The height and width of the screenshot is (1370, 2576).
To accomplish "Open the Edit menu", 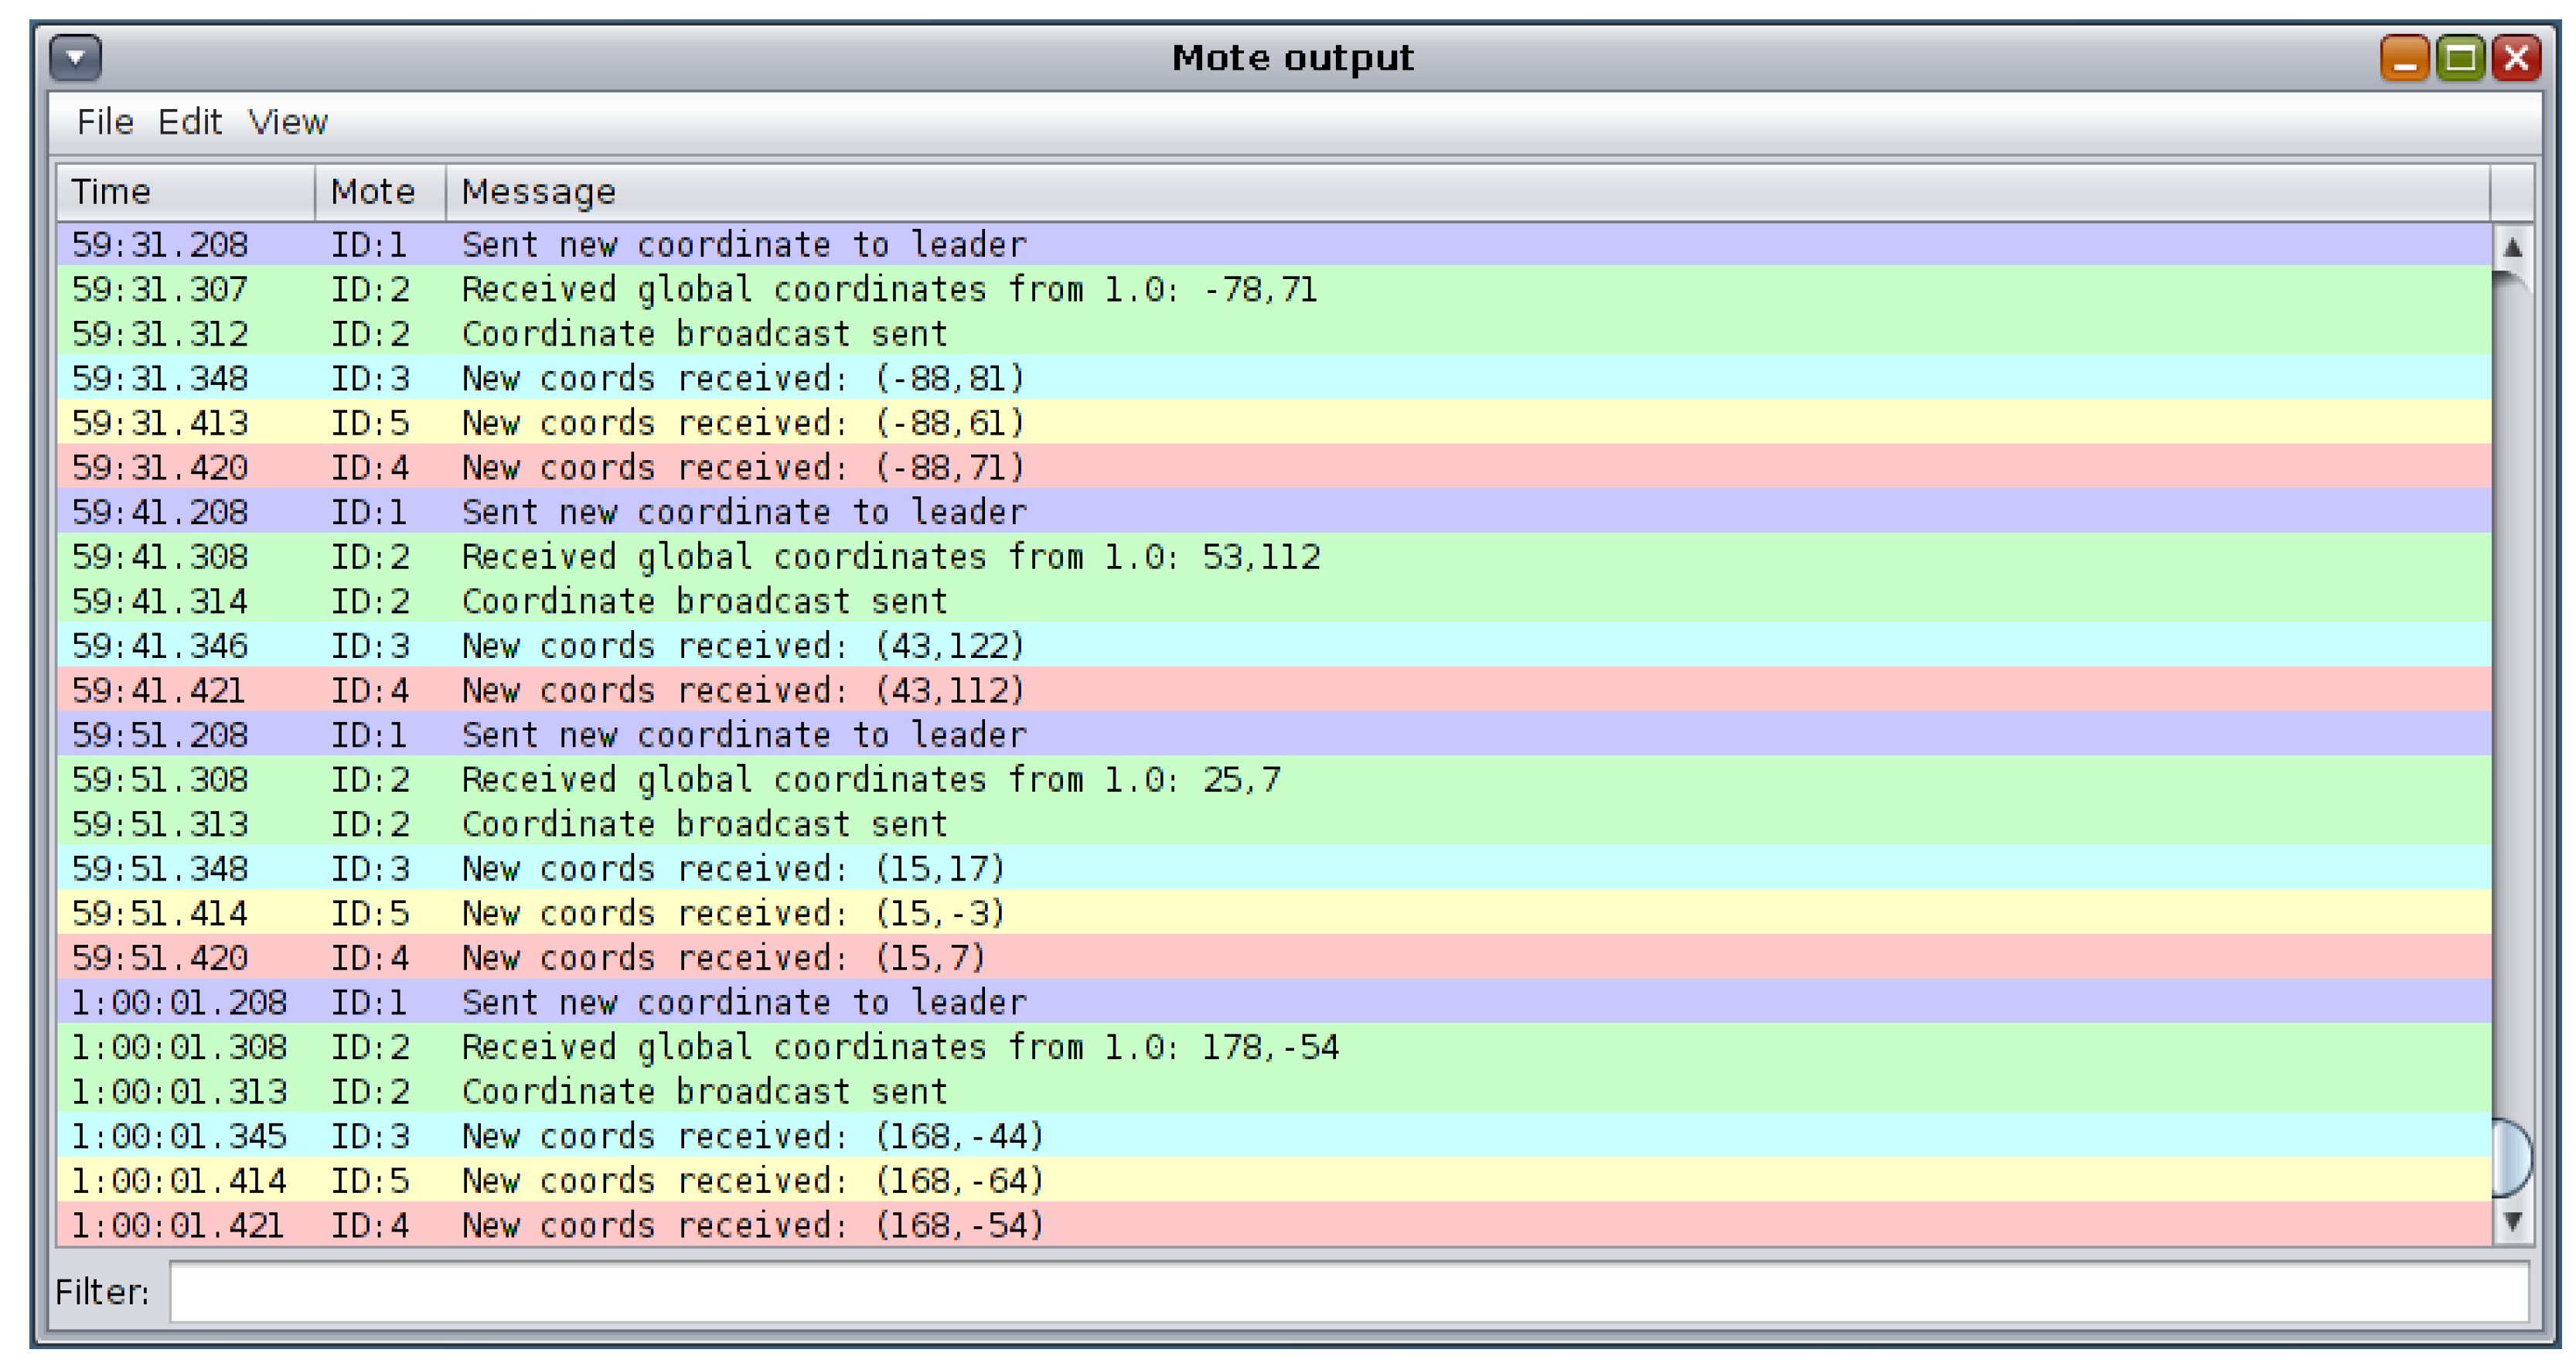I will [189, 122].
